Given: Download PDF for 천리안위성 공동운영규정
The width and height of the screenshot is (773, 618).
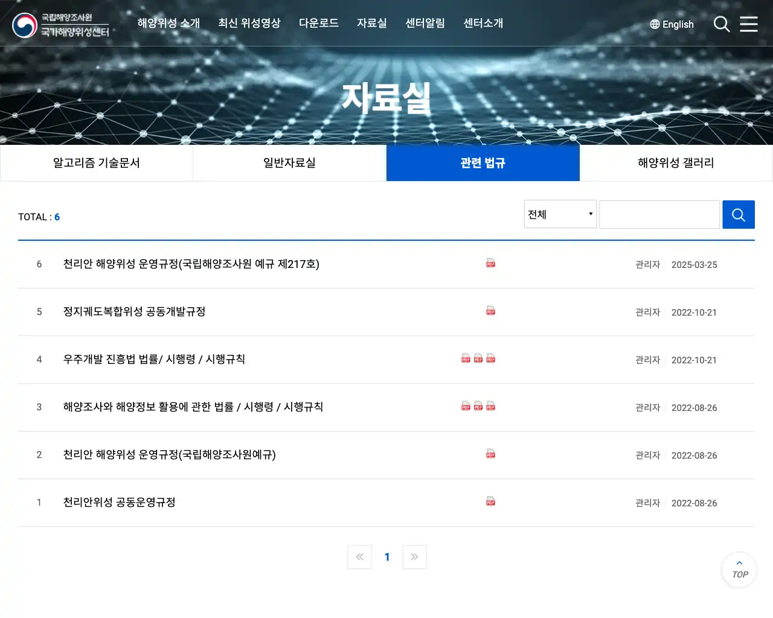Looking at the screenshot, I should [490, 502].
